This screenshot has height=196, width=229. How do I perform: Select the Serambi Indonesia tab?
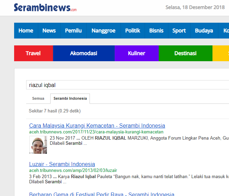70,98
